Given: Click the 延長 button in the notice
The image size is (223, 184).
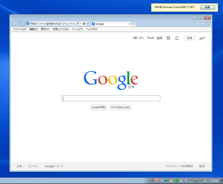Looking at the screenshot, I should click(x=207, y=7).
